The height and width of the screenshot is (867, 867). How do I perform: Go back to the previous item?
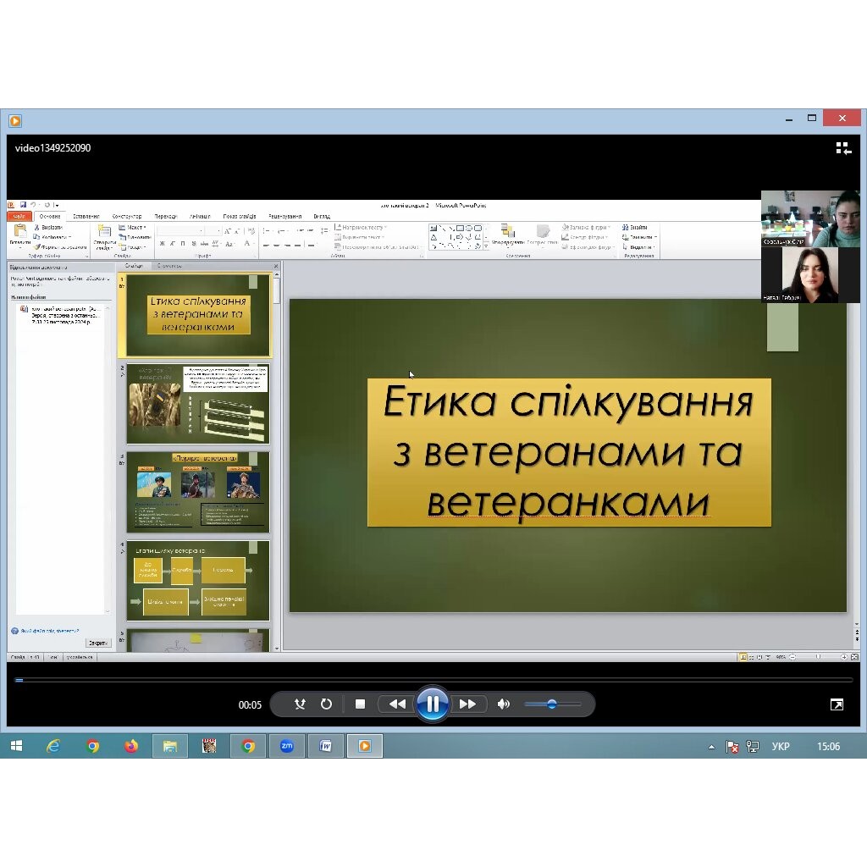click(396, 704)
